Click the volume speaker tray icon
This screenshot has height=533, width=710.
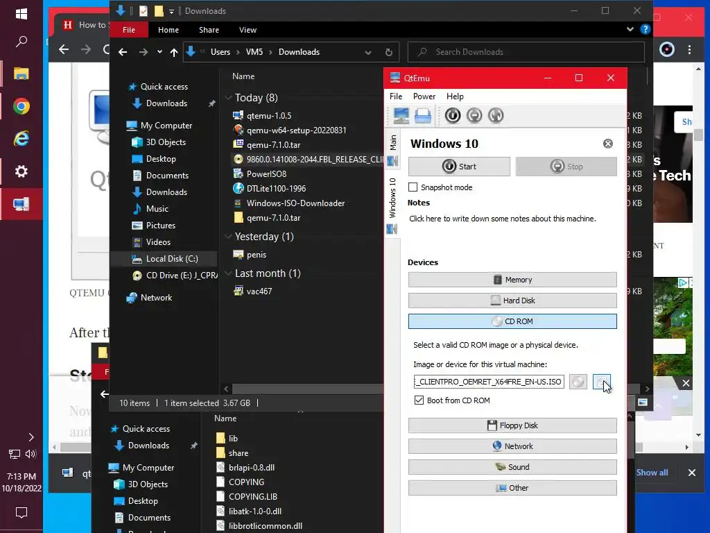tap(31, 454)
